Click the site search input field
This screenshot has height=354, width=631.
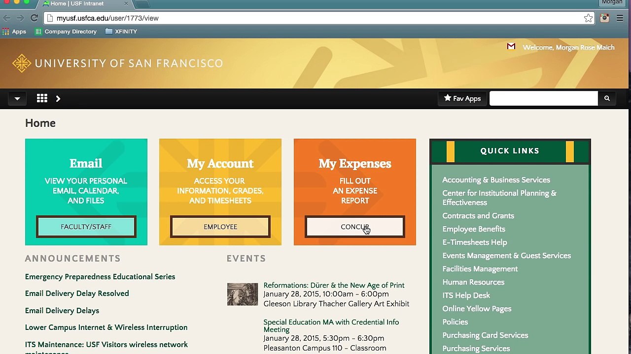point(543,98)
